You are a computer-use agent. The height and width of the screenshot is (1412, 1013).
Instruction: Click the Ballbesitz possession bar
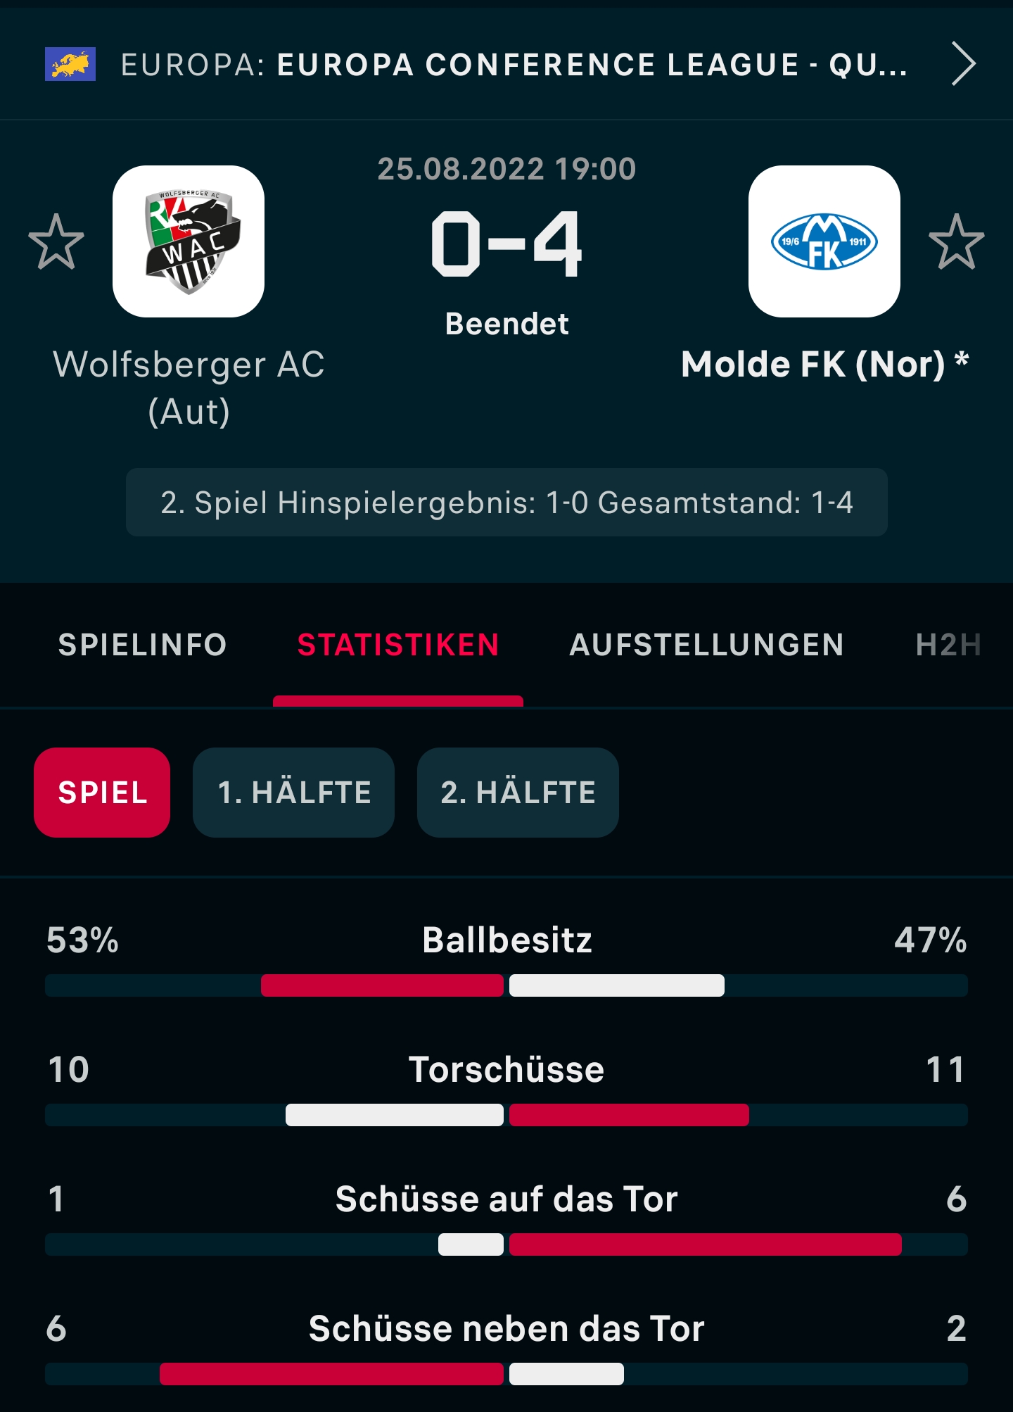coord(507,985)
